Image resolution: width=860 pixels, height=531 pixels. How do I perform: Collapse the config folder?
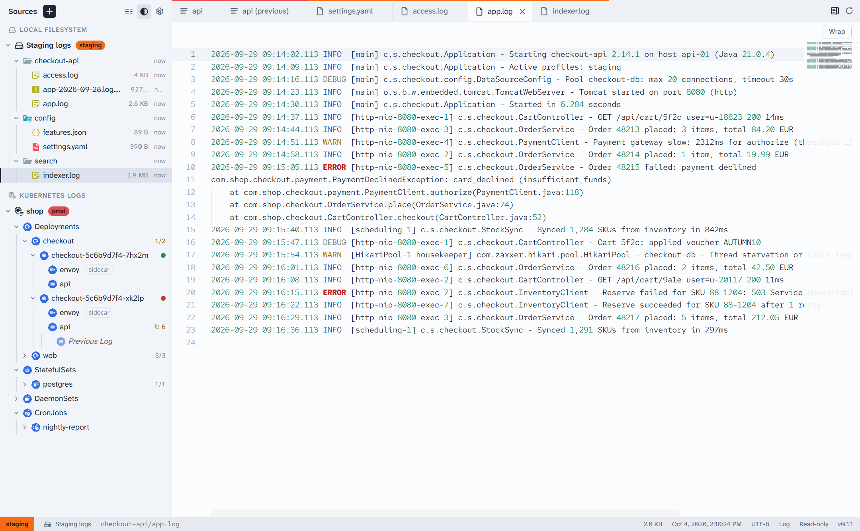point(16,118)
